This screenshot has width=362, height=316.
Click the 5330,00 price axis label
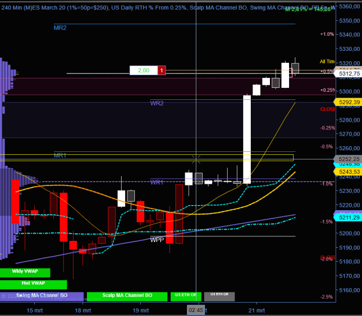point(349,49)
